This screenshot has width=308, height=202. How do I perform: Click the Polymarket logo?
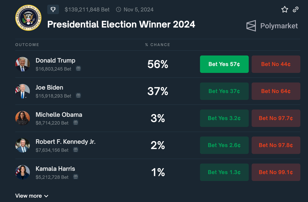(x=272, y=26)
